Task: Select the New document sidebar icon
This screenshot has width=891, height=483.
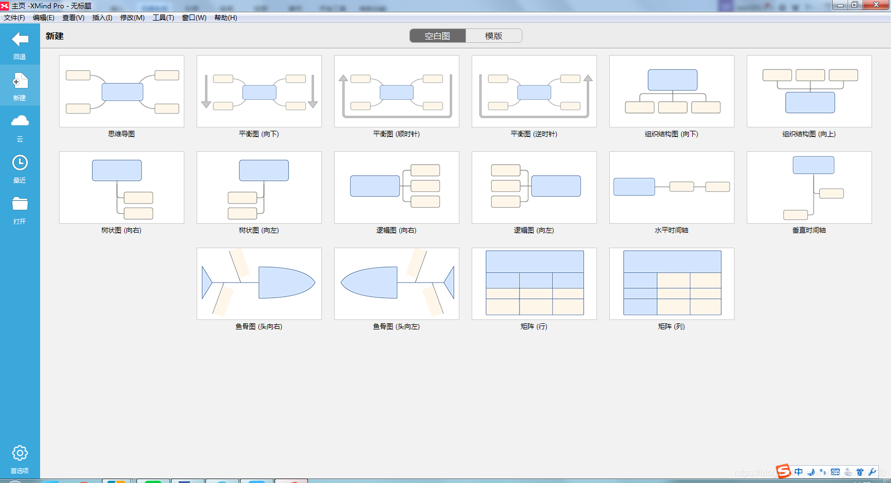Action: [20, 81]
